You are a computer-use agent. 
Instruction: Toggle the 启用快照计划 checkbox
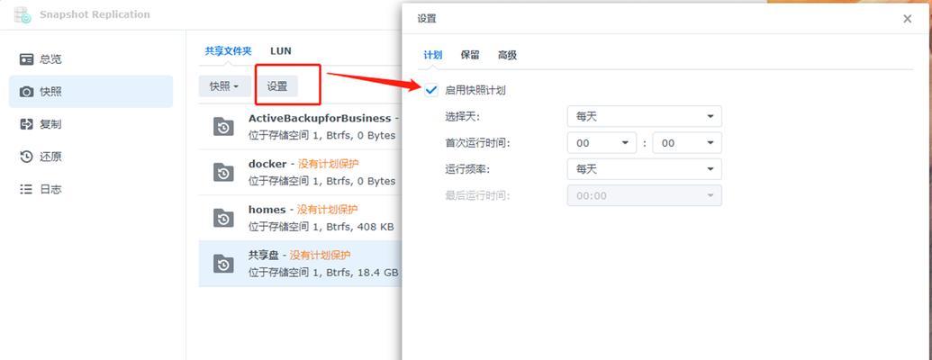tap(431, 90)
